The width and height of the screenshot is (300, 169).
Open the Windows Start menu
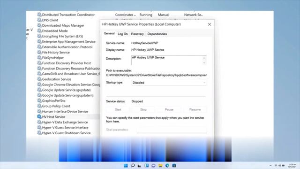point(126,166)
